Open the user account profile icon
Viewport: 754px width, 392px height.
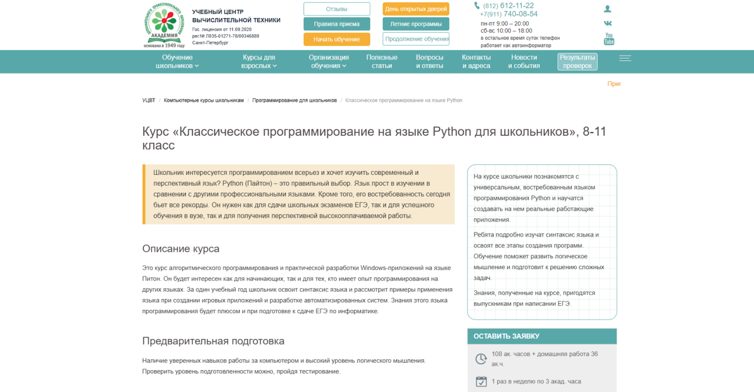tap(607, 9)
